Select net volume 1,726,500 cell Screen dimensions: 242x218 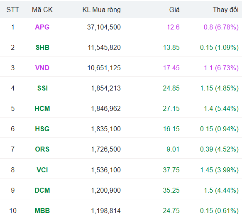pos(106,149)
